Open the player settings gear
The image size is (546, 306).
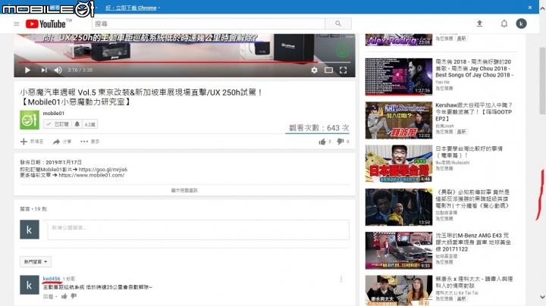tap(314, 70)
